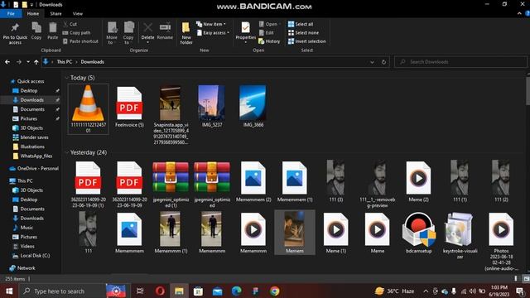This screenshot has height=298, width=530.
Task: Open the File menu tab
Action: point(11,13)
